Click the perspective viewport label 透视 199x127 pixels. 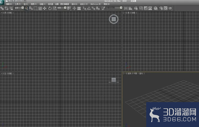[129, 73]
